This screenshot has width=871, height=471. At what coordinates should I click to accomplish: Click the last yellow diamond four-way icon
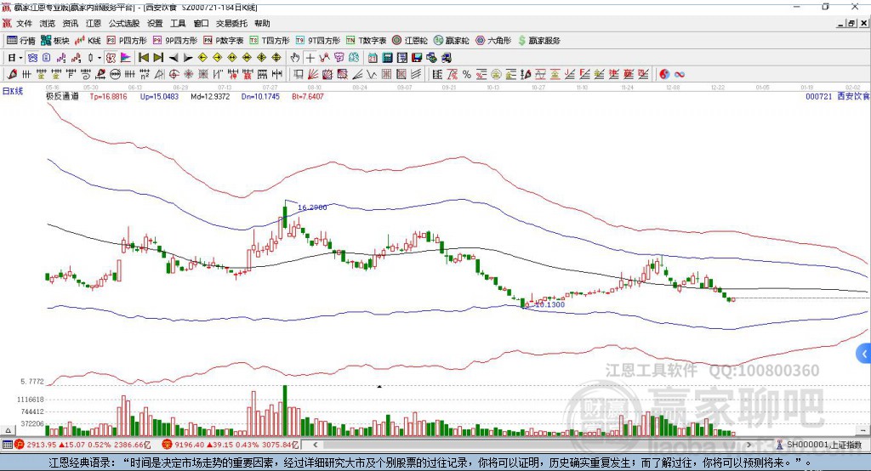(276, 58)
